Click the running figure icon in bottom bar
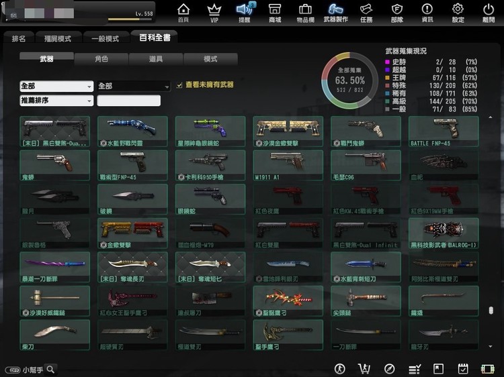Image resolution: width=504 pixels, height=377 pixels. tap(339, 369)
